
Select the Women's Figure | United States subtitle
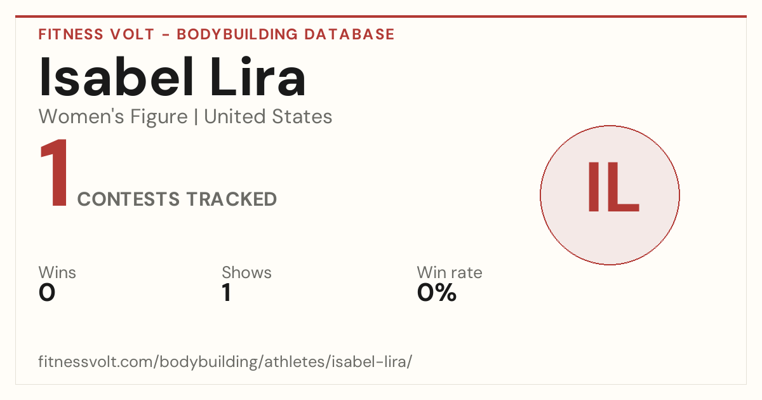click(x=185, y=117)
